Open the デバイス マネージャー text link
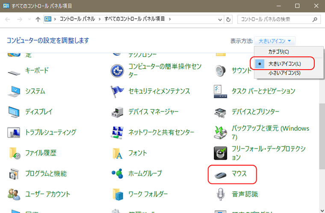This screenshot has height=213, width=325. [154, 112]
